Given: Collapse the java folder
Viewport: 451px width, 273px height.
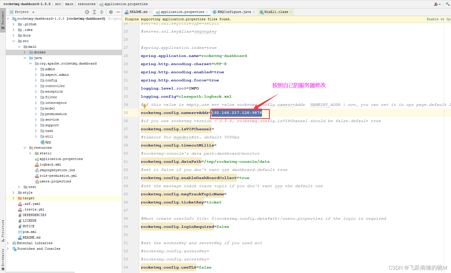Looking at the screenshot, I should [25, 58].
